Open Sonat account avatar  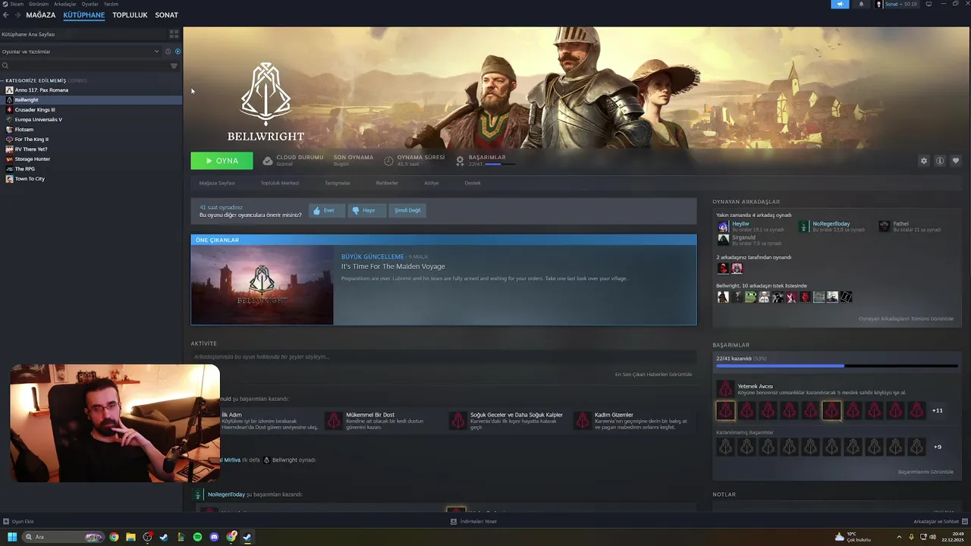click(879, 4)
